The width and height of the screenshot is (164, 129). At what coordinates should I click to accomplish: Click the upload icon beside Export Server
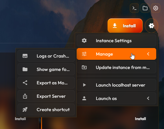pyautogui.click(x=25, y=96)
